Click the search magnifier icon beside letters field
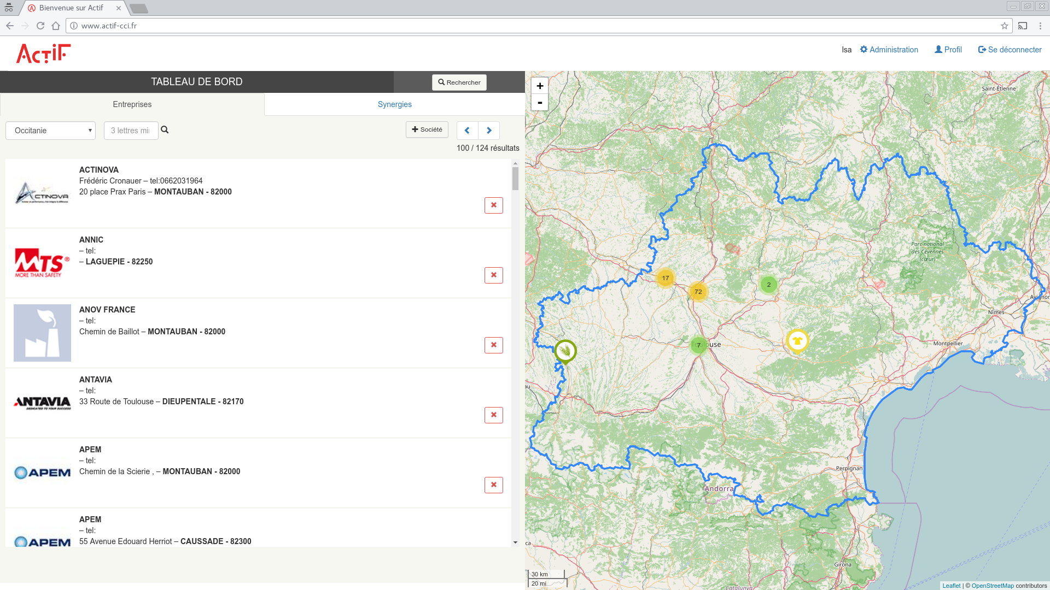Screen dimensions: 1050x590 pos(165,130)
